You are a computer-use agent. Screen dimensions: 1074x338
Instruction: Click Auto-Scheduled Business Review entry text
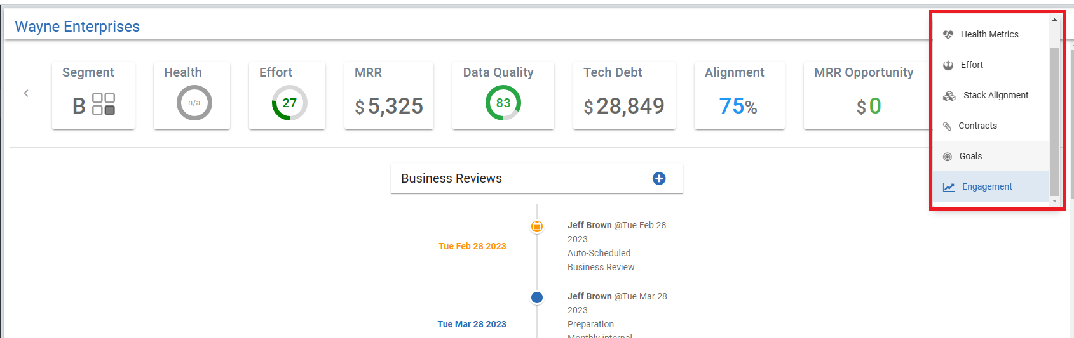(601, 260)
